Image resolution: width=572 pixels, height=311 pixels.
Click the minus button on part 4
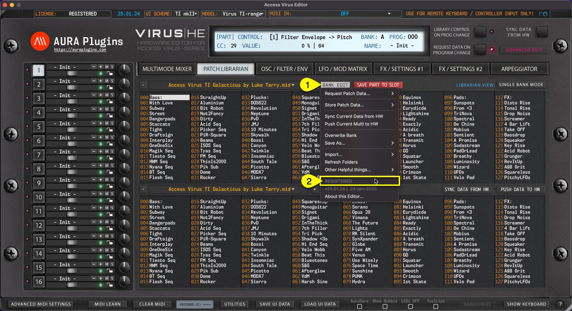94,109
